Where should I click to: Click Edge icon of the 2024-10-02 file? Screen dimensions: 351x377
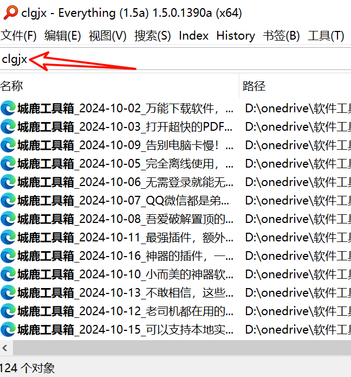tap(9, 108)
